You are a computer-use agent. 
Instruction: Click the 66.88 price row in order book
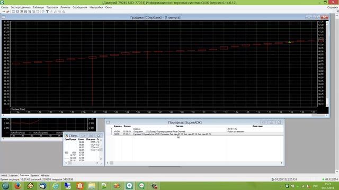82,142
